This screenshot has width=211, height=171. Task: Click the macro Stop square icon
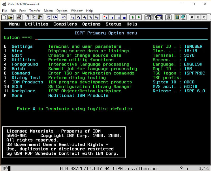124,17
